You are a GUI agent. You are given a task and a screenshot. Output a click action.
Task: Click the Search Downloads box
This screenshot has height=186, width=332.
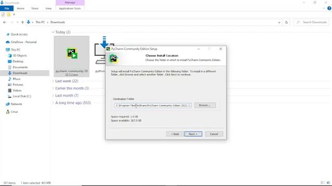click(312, 22)
